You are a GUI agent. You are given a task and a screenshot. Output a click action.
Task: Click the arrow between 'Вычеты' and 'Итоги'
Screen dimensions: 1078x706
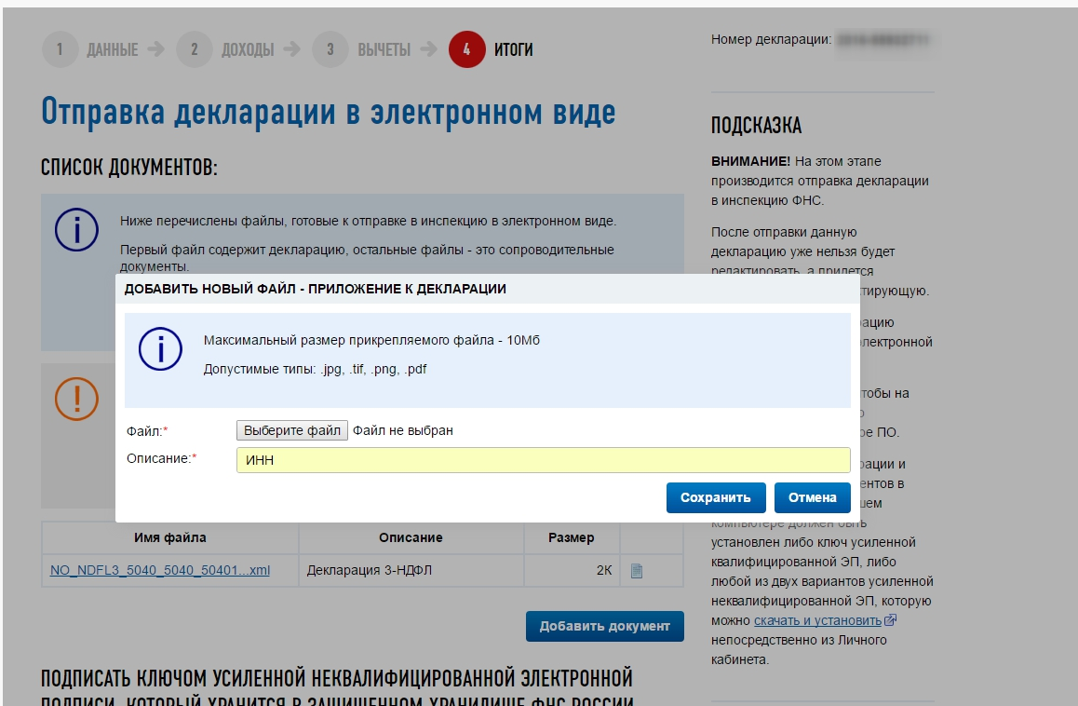tap(429, 49)
